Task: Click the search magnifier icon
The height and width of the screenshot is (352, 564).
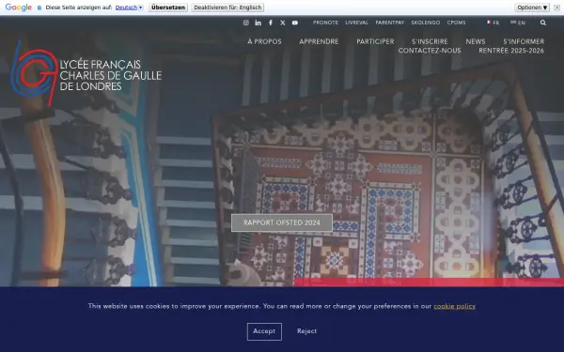Action: pyautogui.click(x=543, y=23)
